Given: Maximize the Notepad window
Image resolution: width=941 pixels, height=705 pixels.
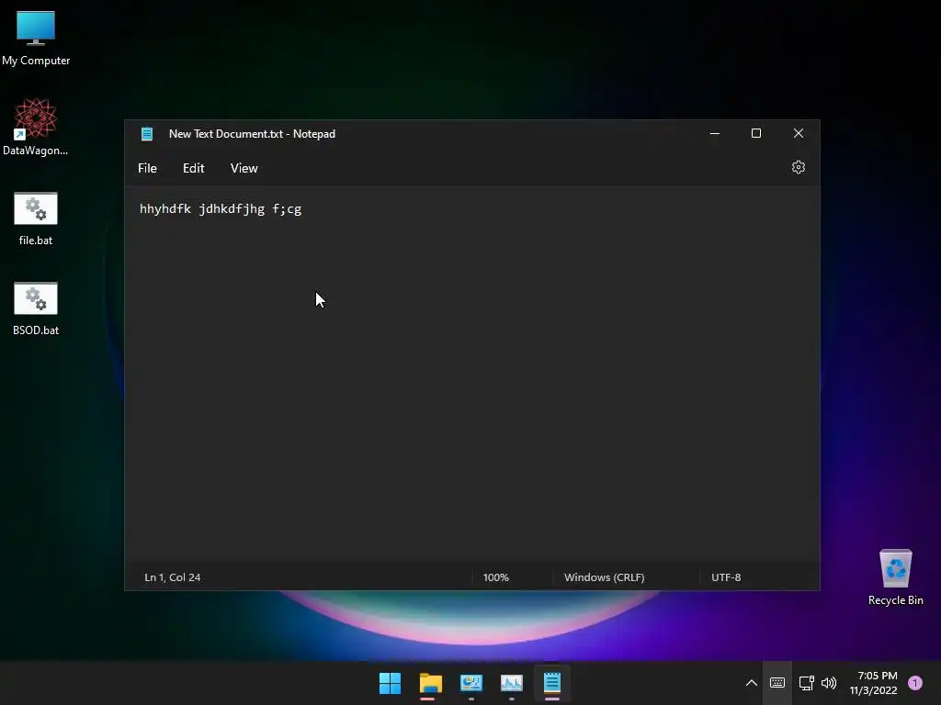Looking at the screenshot, I should [756, 134].
